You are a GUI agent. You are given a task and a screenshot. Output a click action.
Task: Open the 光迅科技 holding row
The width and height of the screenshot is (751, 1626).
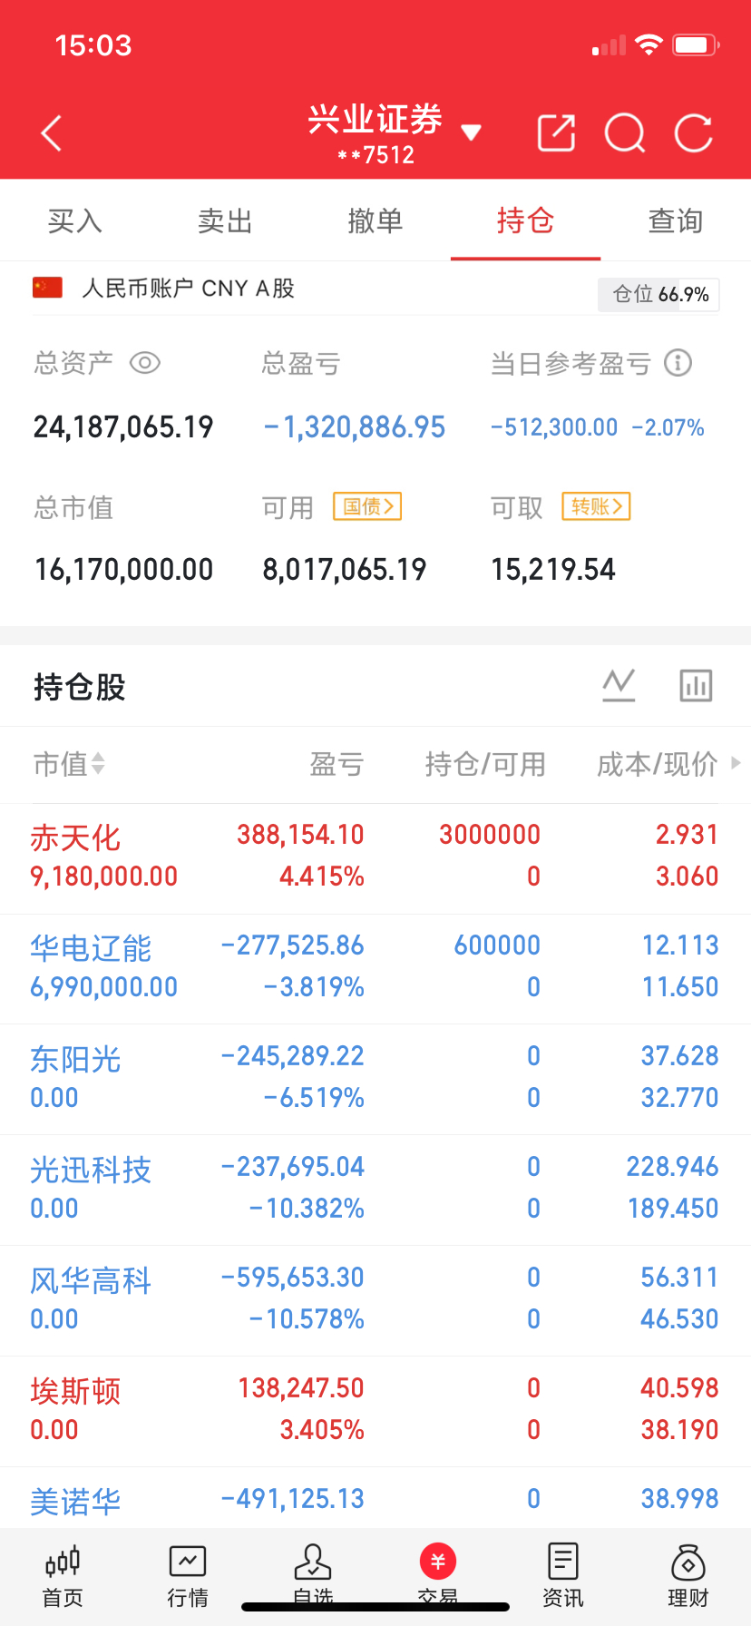(x=375, y=1190)
